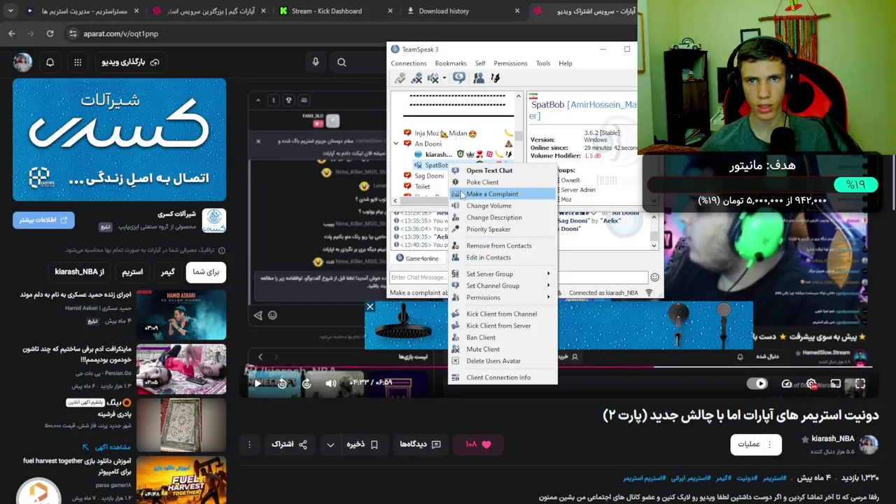Viewport: 896px width, 504px height.
Task: Open TeamSpeak Permissions menu
Action: tap(510, 63)
